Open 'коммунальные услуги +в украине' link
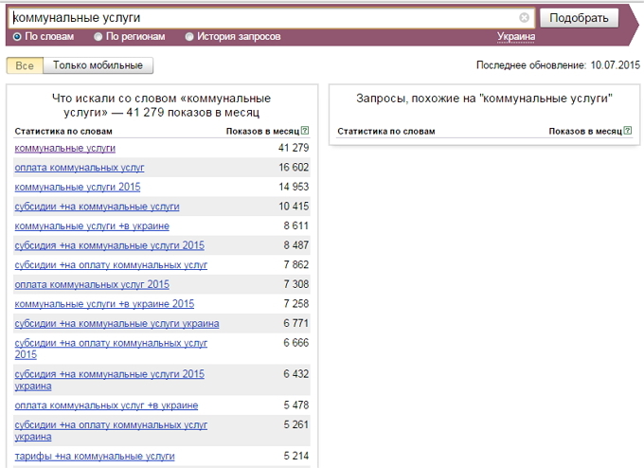This screenshot has height=468, width=644. coord(92,226)
